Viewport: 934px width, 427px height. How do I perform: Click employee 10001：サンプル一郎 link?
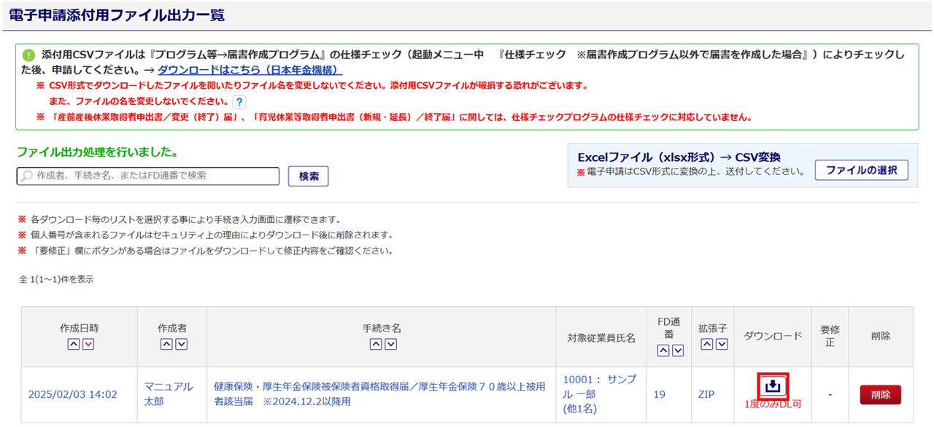[x=600, y=394]
